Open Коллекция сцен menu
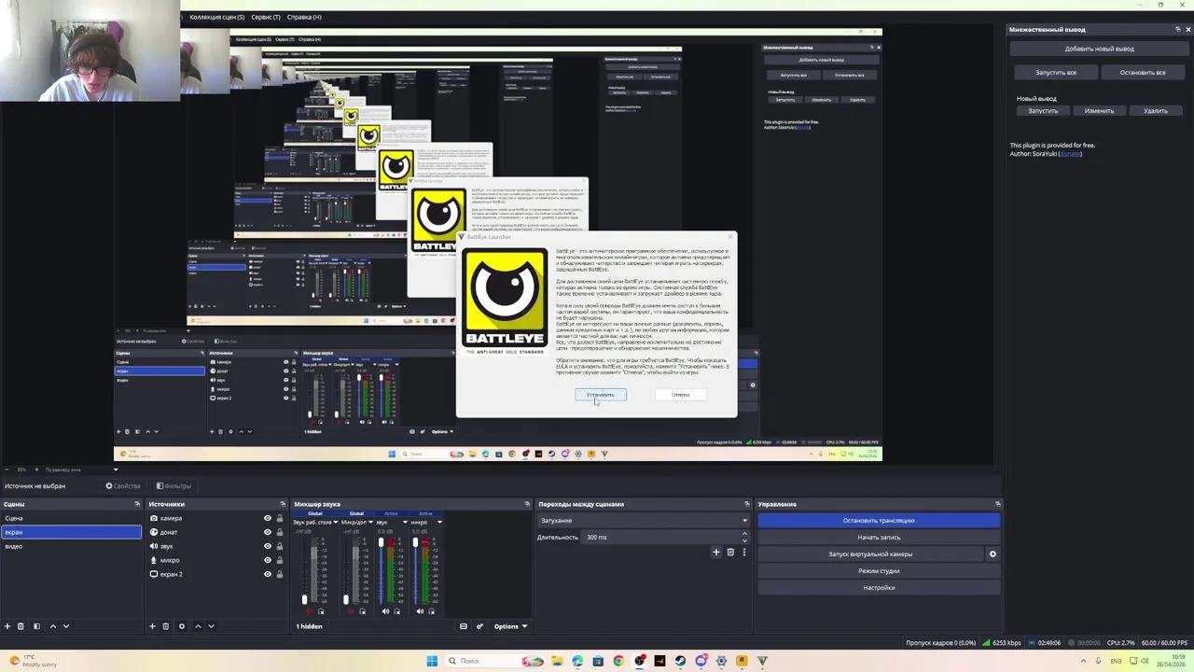This screenshot has height=672, width=1194. (x=216, y=17)
